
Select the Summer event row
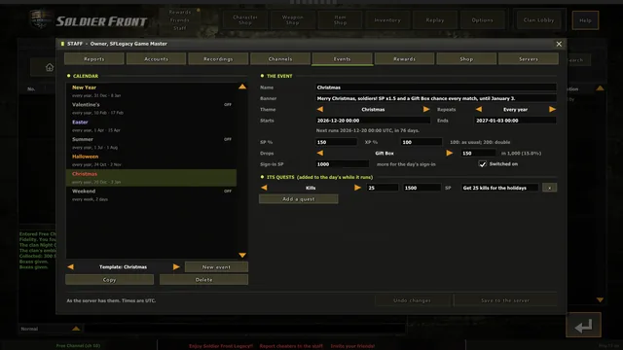coord(151,143)
